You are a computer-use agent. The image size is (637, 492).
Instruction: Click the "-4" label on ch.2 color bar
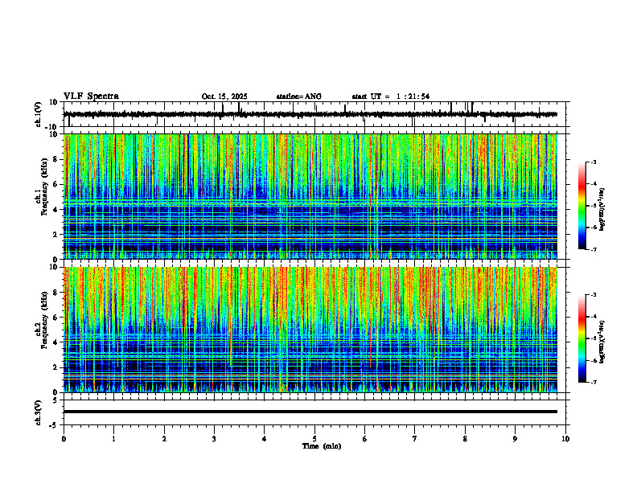tap(593, 317)
